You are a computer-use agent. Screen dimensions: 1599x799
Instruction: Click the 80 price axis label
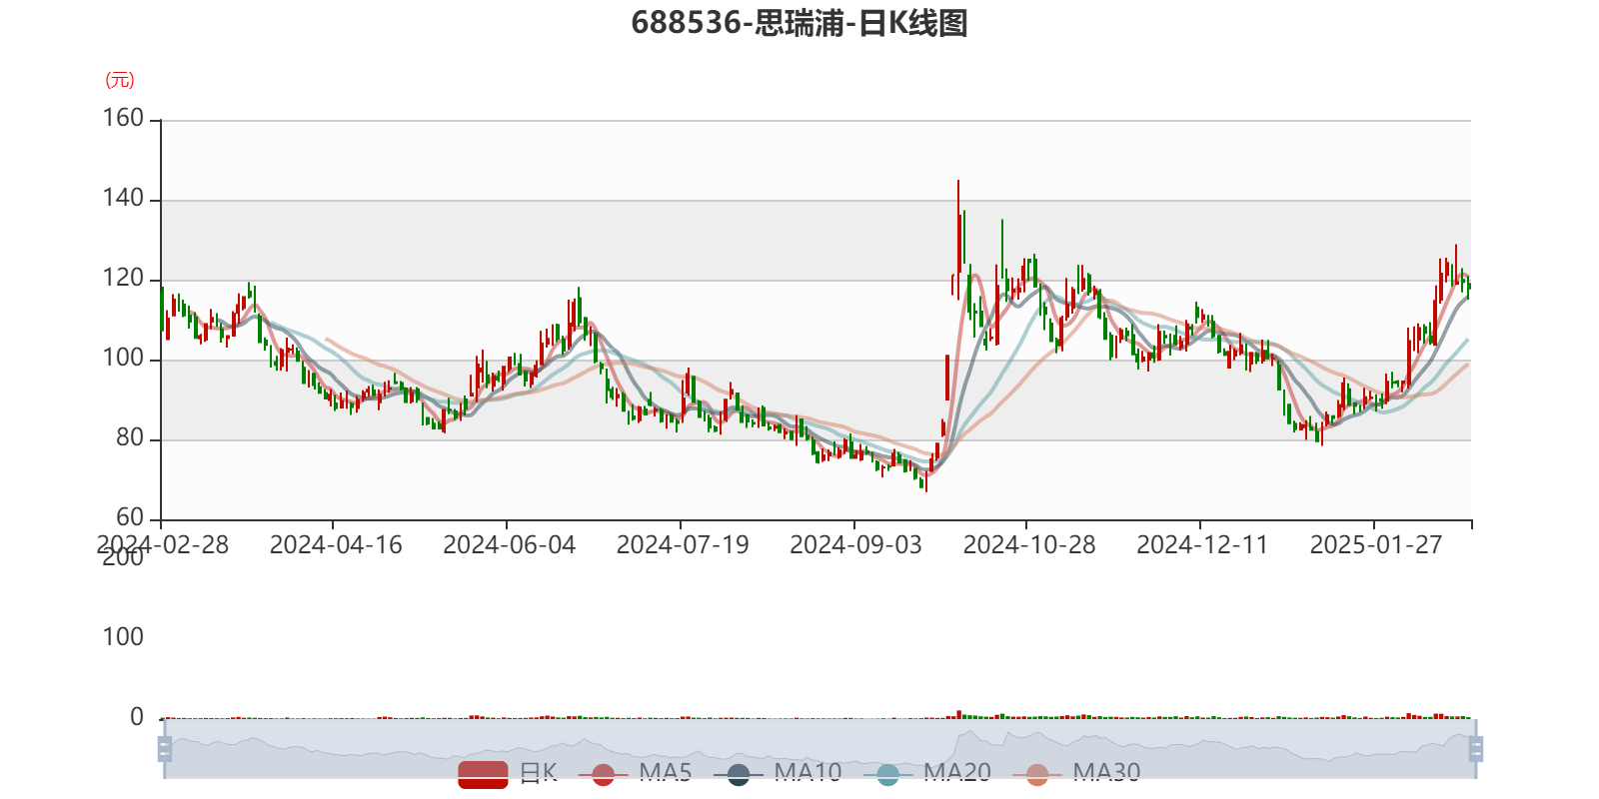(130, 437)
